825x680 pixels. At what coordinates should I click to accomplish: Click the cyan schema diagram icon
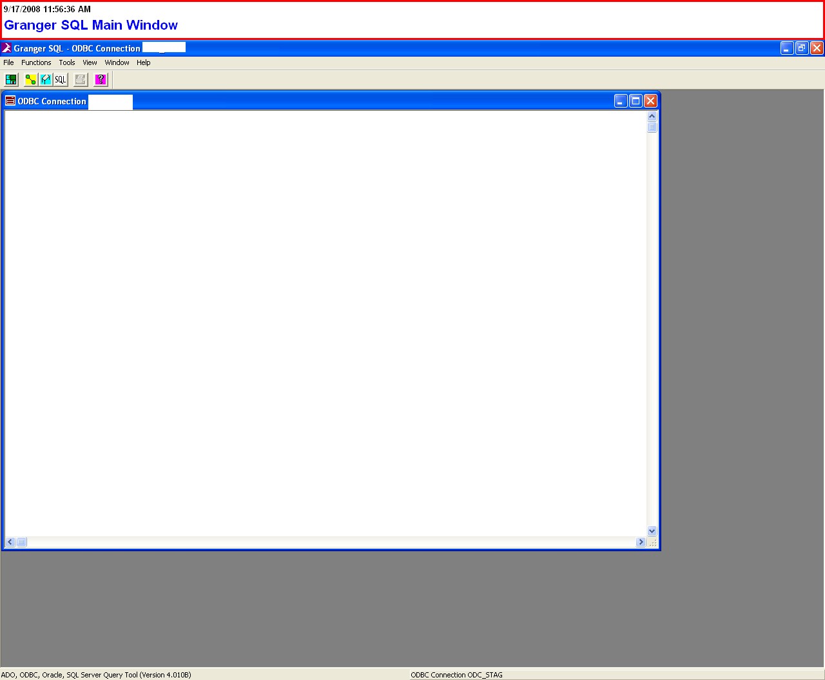point(45,80)
